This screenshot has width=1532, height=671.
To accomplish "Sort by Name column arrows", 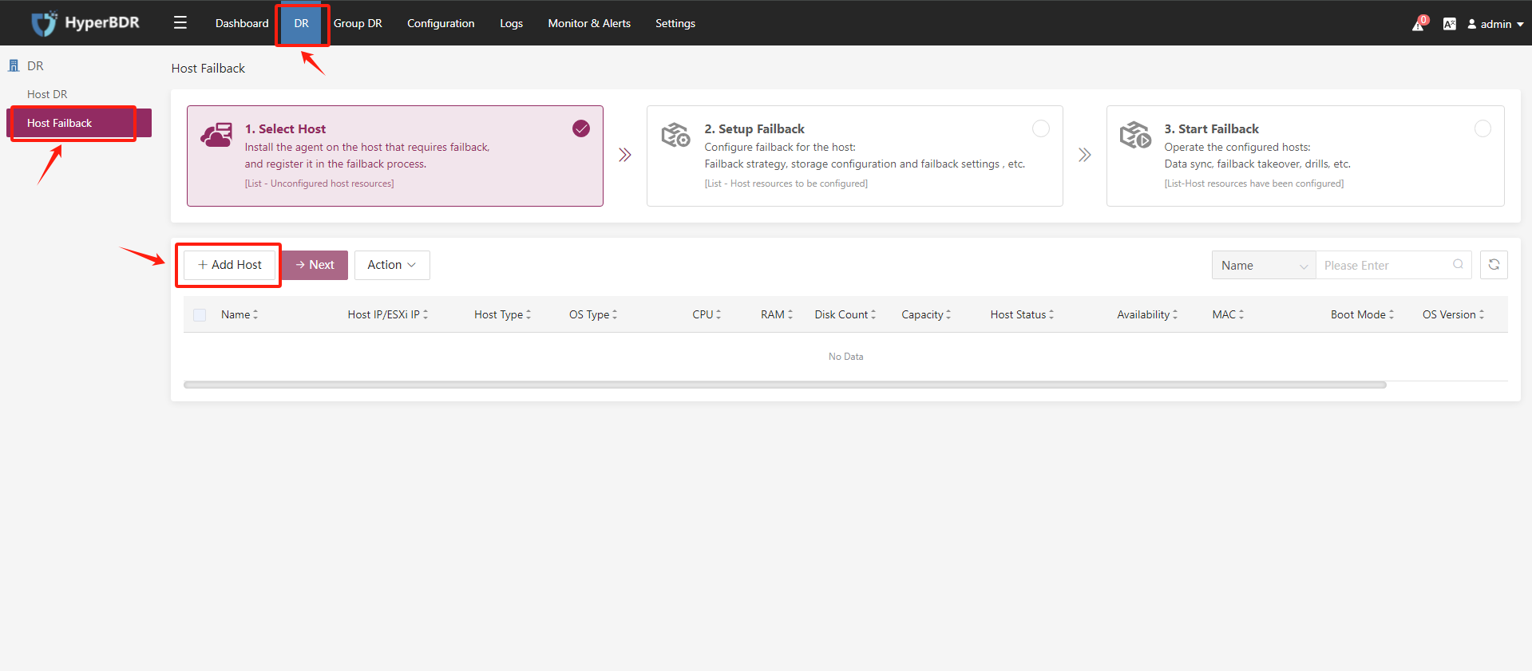I will click(x=255, y=314).
